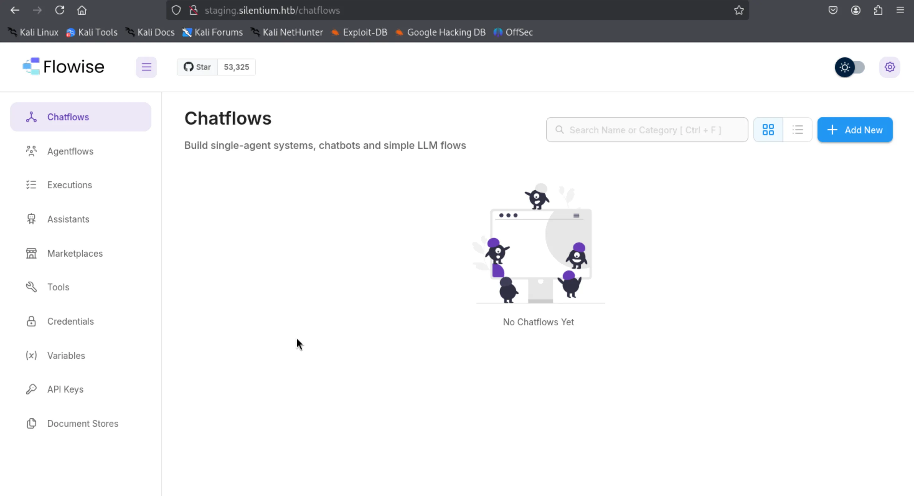
Task: Click the Document Stores icon
Action: coord(31,423)
